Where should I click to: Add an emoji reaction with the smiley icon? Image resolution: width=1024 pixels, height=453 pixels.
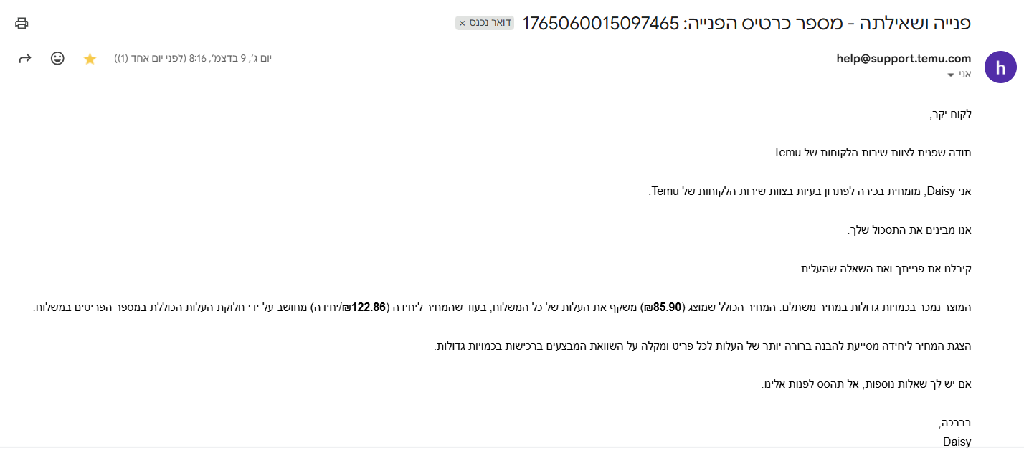[57, 59]
